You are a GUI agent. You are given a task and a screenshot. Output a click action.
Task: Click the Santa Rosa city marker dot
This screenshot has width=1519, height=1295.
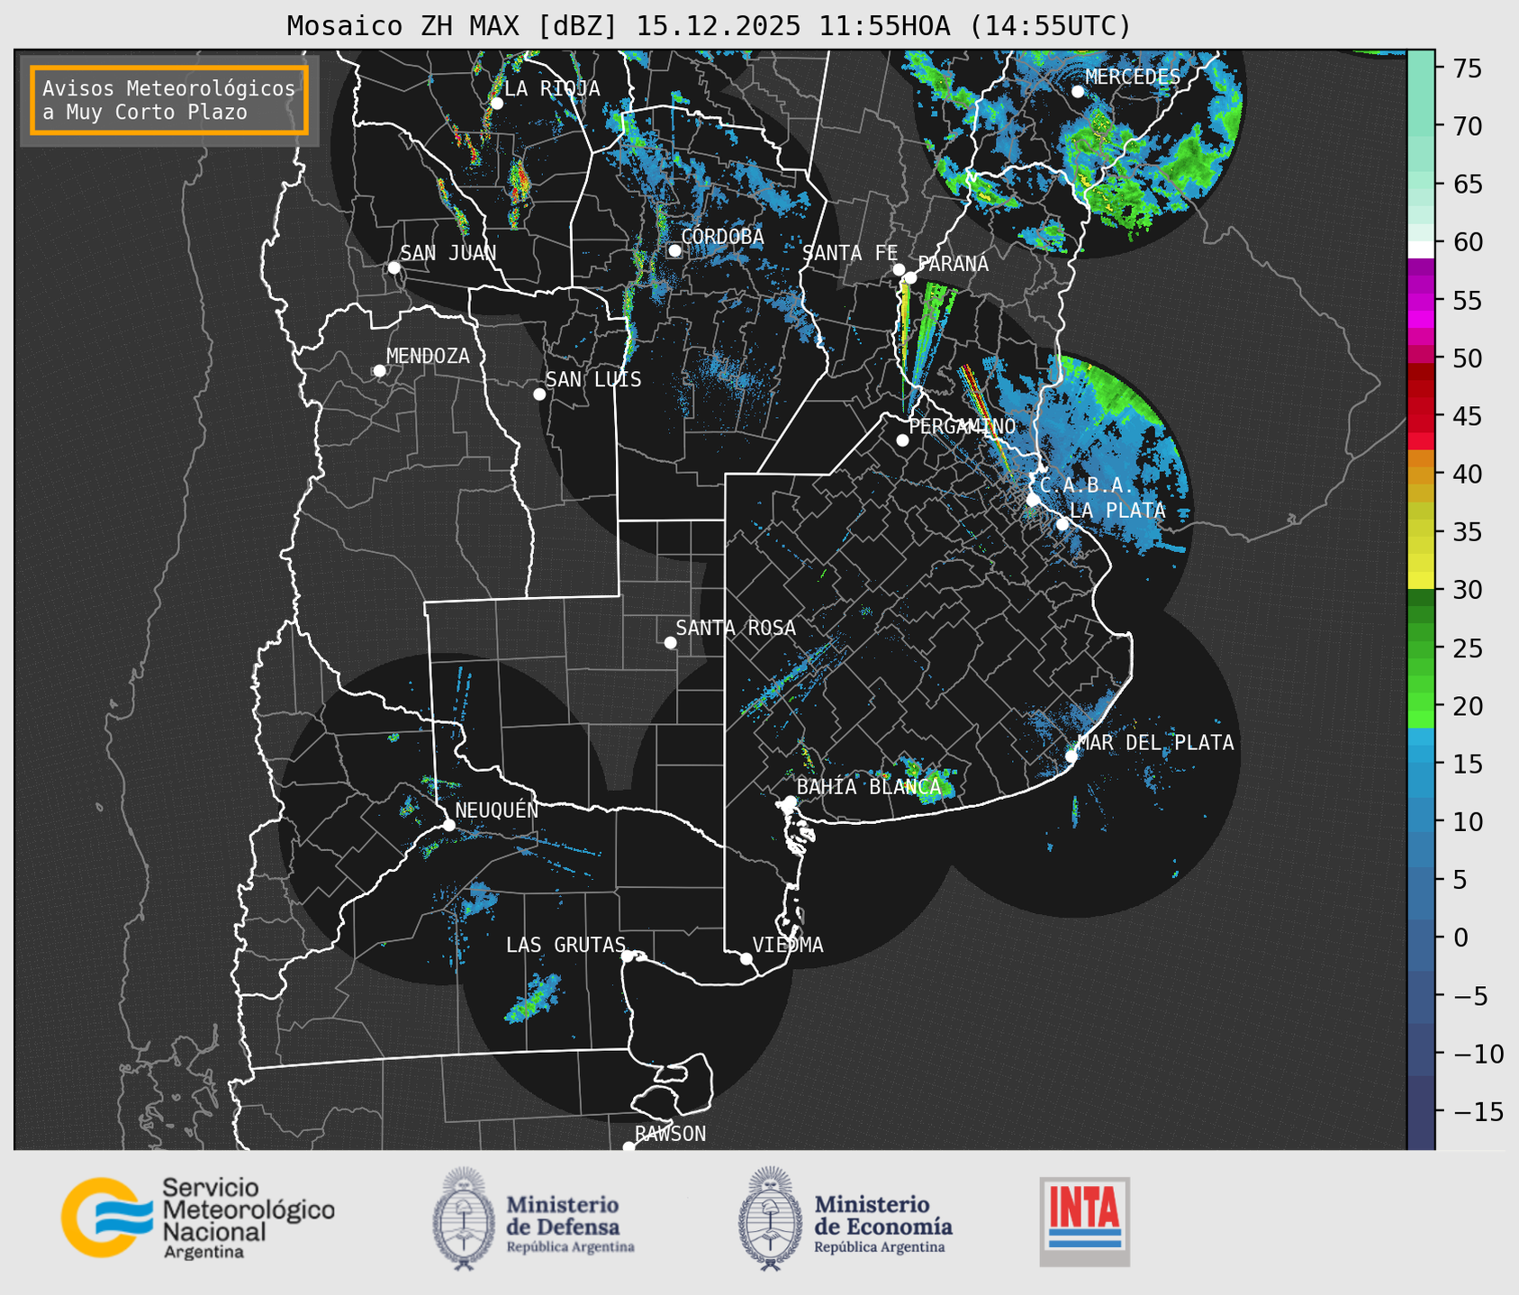(670, 642)
